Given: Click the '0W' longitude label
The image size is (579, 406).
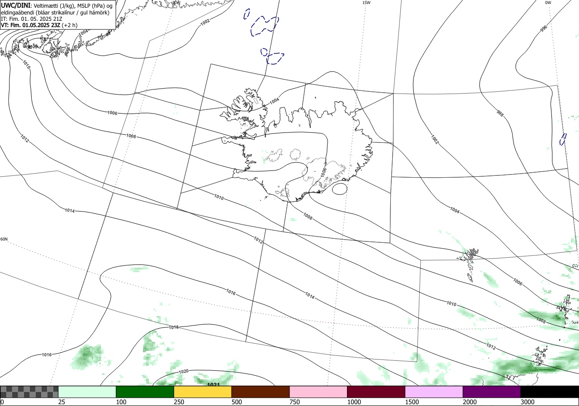Looking at the screenshot, I should 548,3.
